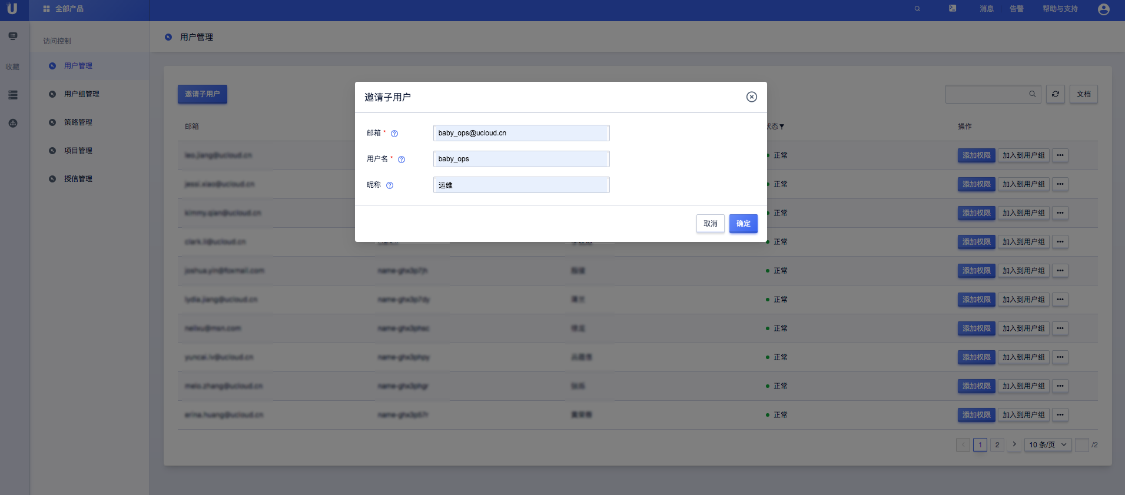Close the invite sub-user dialog
Viewport: 1125px width, 495px height.
pyautogui.click(x=751, y=97)
